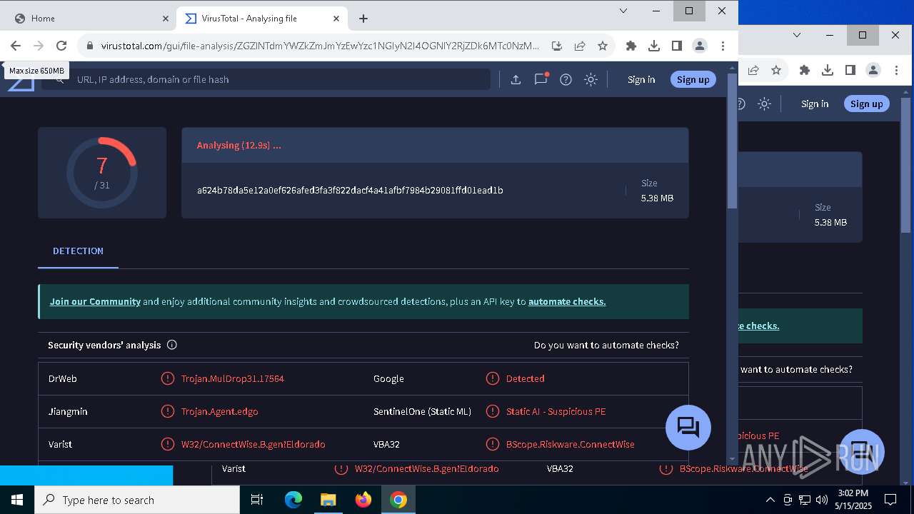Click the install app icon in address bar
Screen dimensions: 914x514
point(557,46)
